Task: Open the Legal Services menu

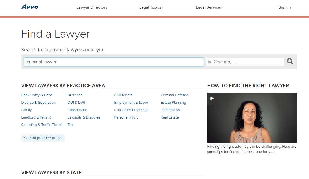Action: (x=209, y=7)
